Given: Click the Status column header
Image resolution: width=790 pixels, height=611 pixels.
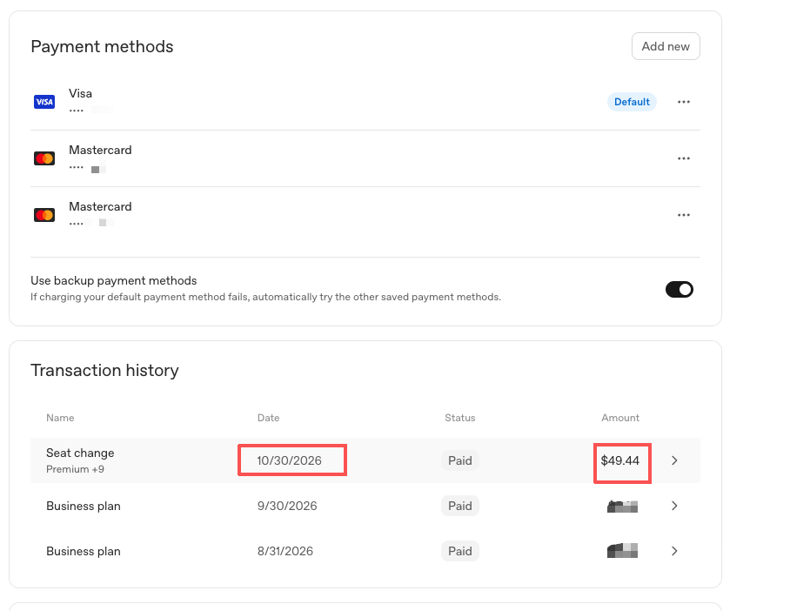Looking at the screenshot, I should pyautogui.click(x=460, y=418).
